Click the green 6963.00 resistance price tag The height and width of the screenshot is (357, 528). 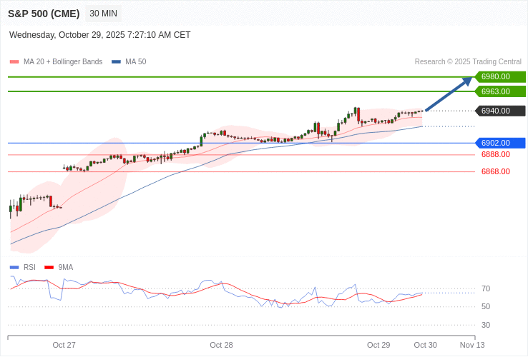[x=500, y=91]
